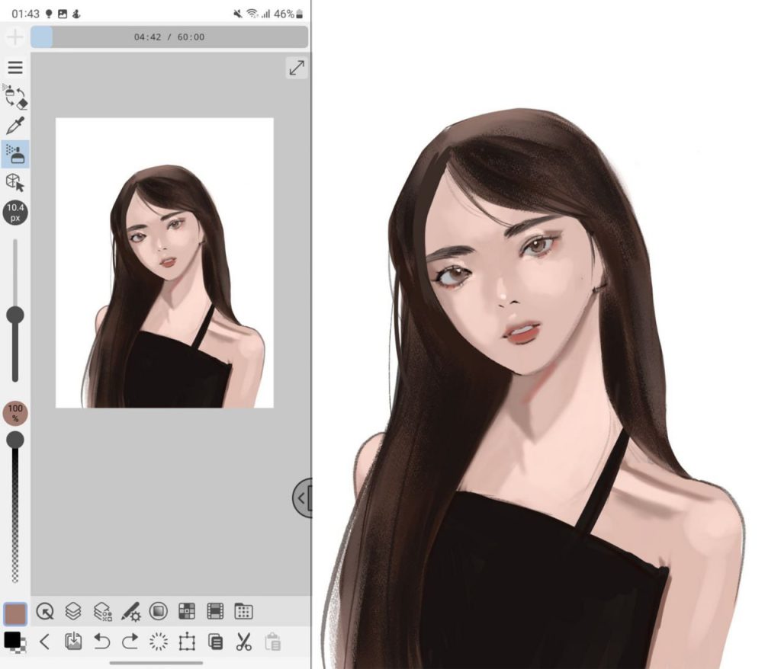Select the black sub color swatch

[12, 639]
